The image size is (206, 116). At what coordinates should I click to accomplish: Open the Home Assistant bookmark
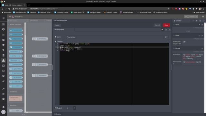[19, 12]
